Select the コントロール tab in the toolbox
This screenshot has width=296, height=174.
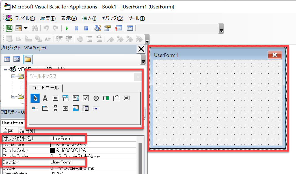[45, 88]
